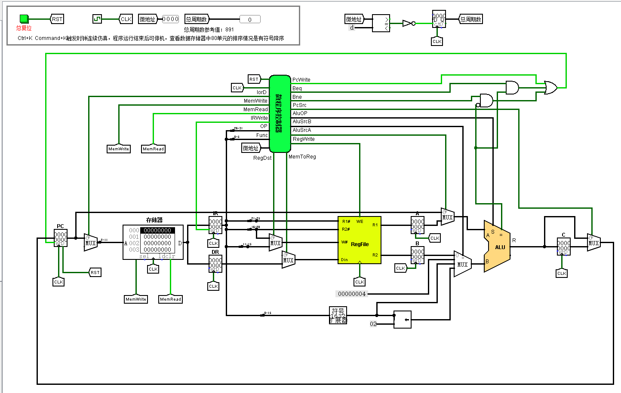The height and width of the screenshot is (393, 621).
Task: Select the OR gate at the top right
Action: 551,88
